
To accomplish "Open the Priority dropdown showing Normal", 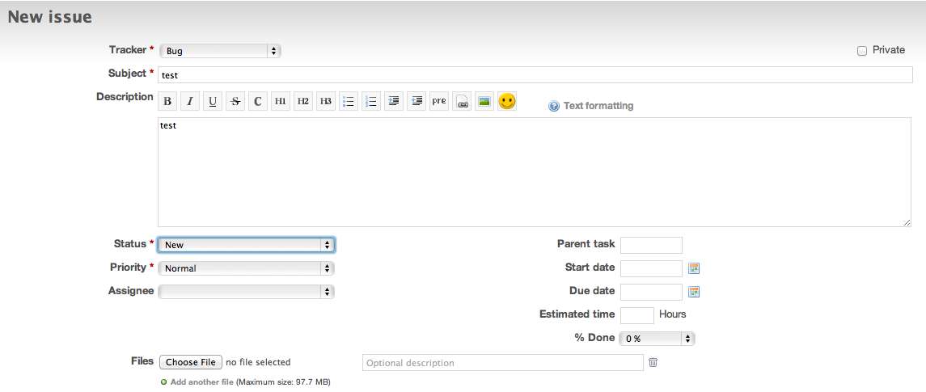I will 247,268.
